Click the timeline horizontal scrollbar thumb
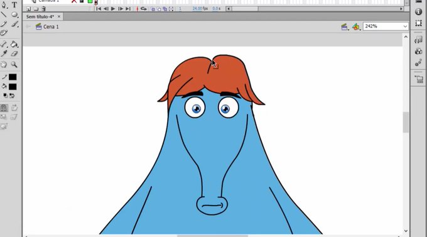The image size is (427, 237). [x=245, y=9]
